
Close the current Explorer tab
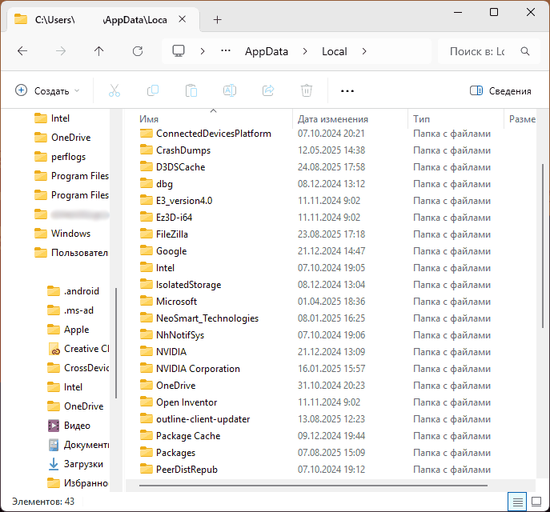182,19
